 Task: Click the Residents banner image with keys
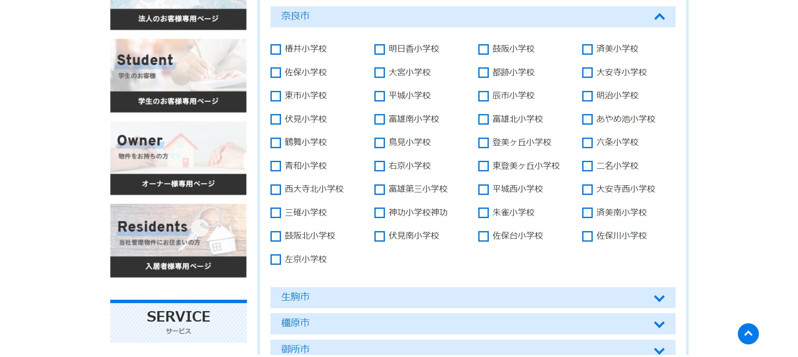[x=178, y=230]
